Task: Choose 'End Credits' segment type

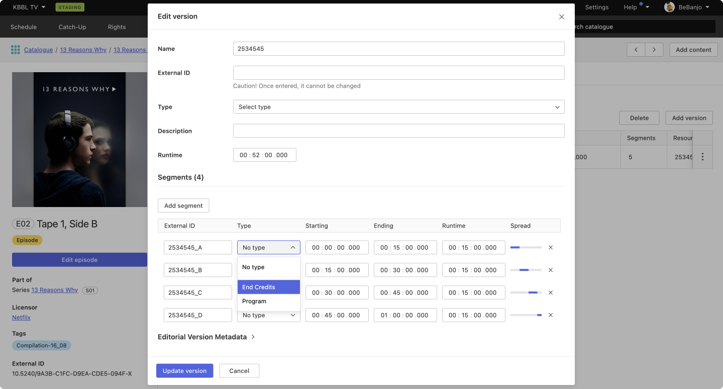Action: [269, 287]
